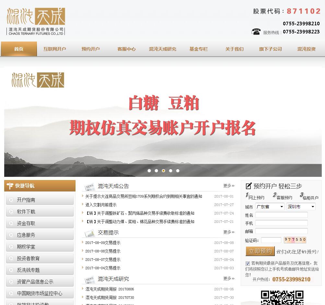Click the QR code image

click(x=282, y=298)
